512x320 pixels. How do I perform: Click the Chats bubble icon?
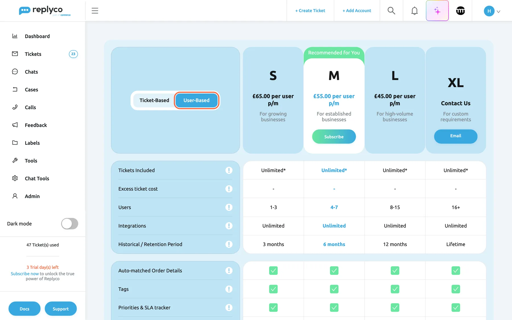tap(15, 72)
